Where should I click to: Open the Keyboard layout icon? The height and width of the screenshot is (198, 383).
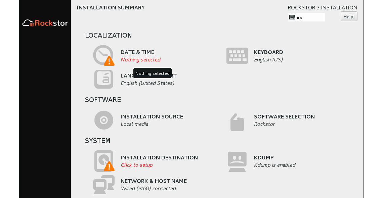click(x=237, y=56)
